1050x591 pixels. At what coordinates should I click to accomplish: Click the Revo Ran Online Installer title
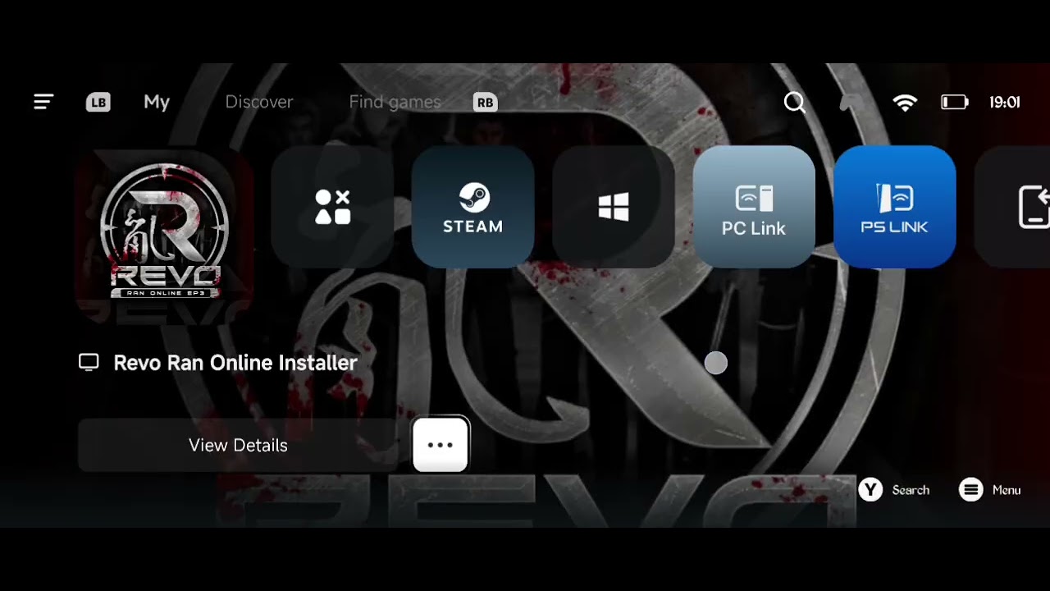235,363
